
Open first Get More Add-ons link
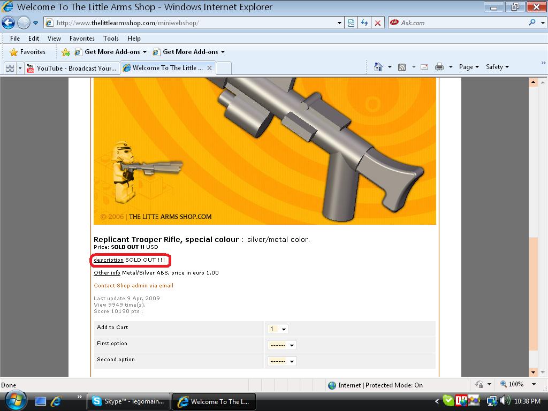(x=110, y=52)
